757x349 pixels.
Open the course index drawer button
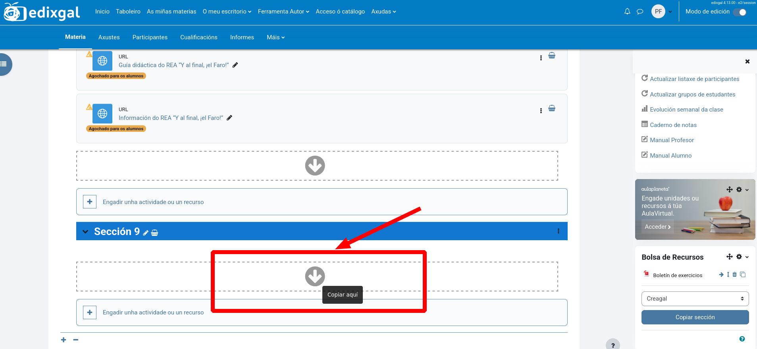(4, 64)
